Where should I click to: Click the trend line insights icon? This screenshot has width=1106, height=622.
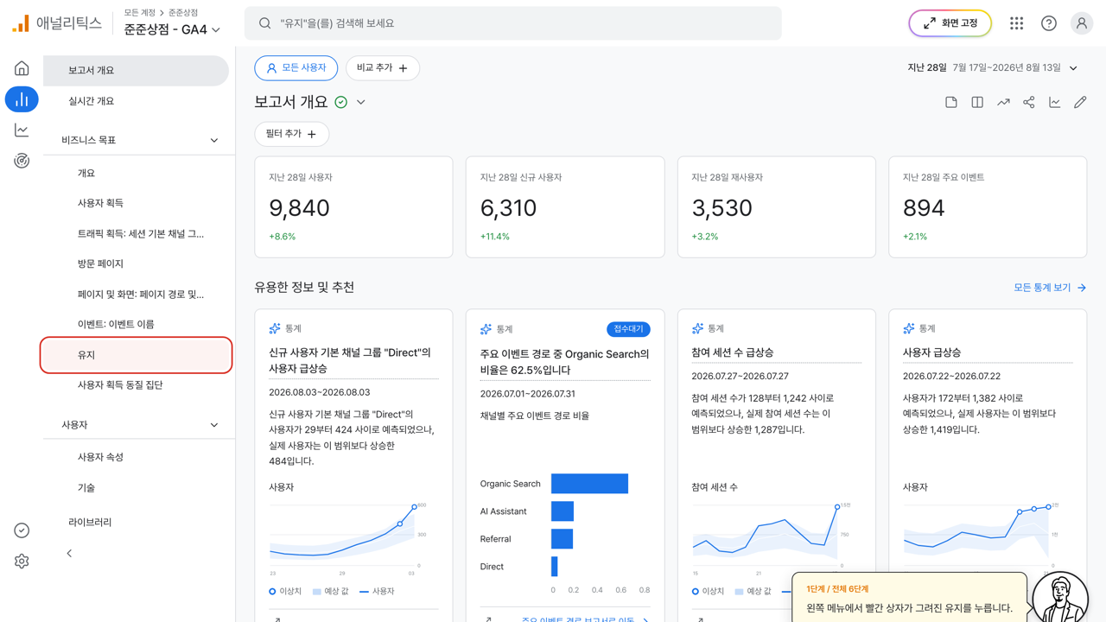pos(1003,102)
